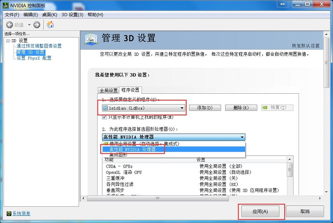Collapse the 3D 设置 tree node

[8, 40]
